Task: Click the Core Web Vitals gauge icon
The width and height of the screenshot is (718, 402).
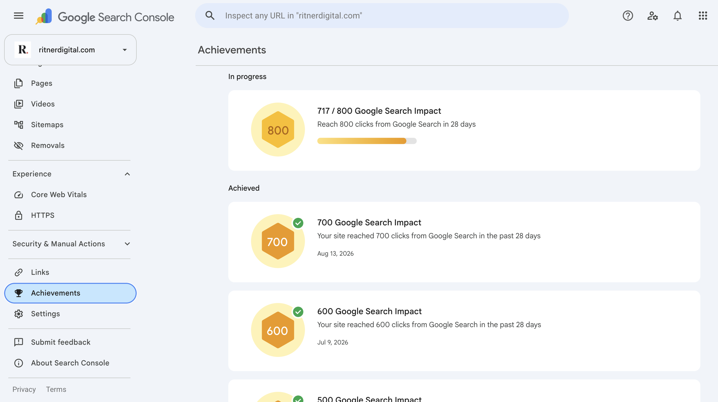Action: click(19, 195)
